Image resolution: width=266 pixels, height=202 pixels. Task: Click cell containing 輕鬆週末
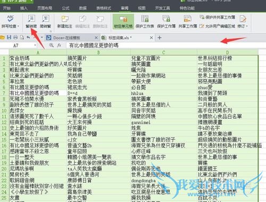point(38,70)
